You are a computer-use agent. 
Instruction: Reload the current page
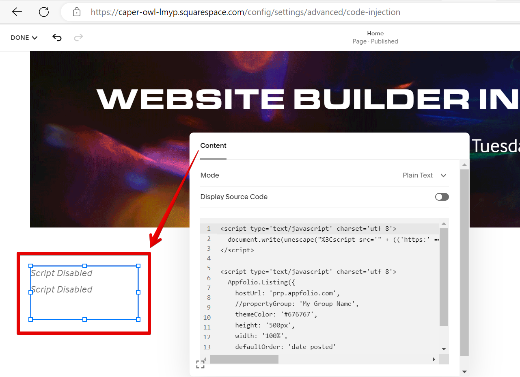[44, 12]
